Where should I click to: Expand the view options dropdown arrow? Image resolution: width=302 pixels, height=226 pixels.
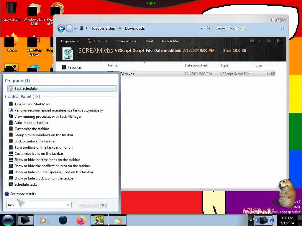[259, 41]
